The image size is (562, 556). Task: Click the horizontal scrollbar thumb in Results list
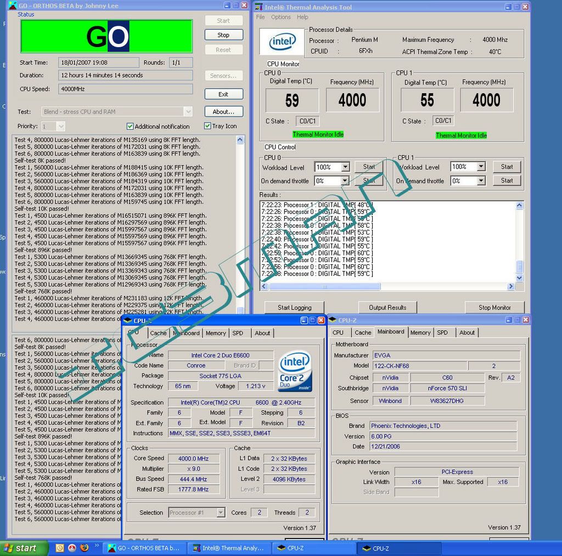point(324,286)
